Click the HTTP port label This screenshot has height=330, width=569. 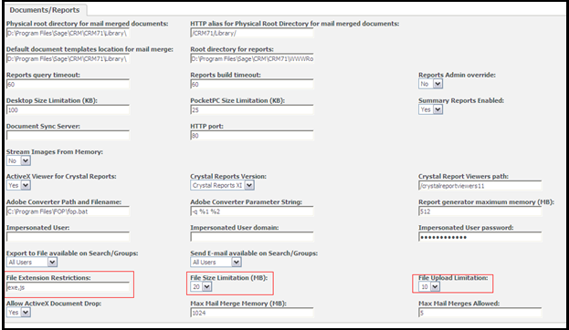[206, 127]
